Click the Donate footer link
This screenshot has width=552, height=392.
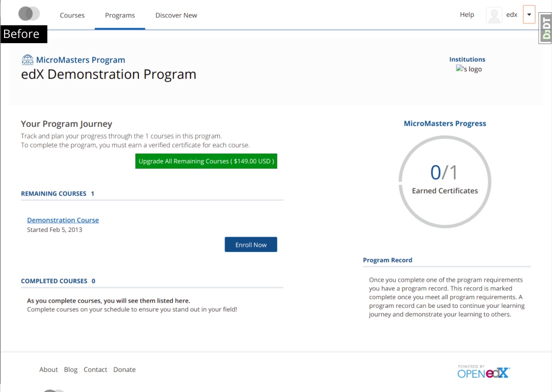(x=124, y=369)
